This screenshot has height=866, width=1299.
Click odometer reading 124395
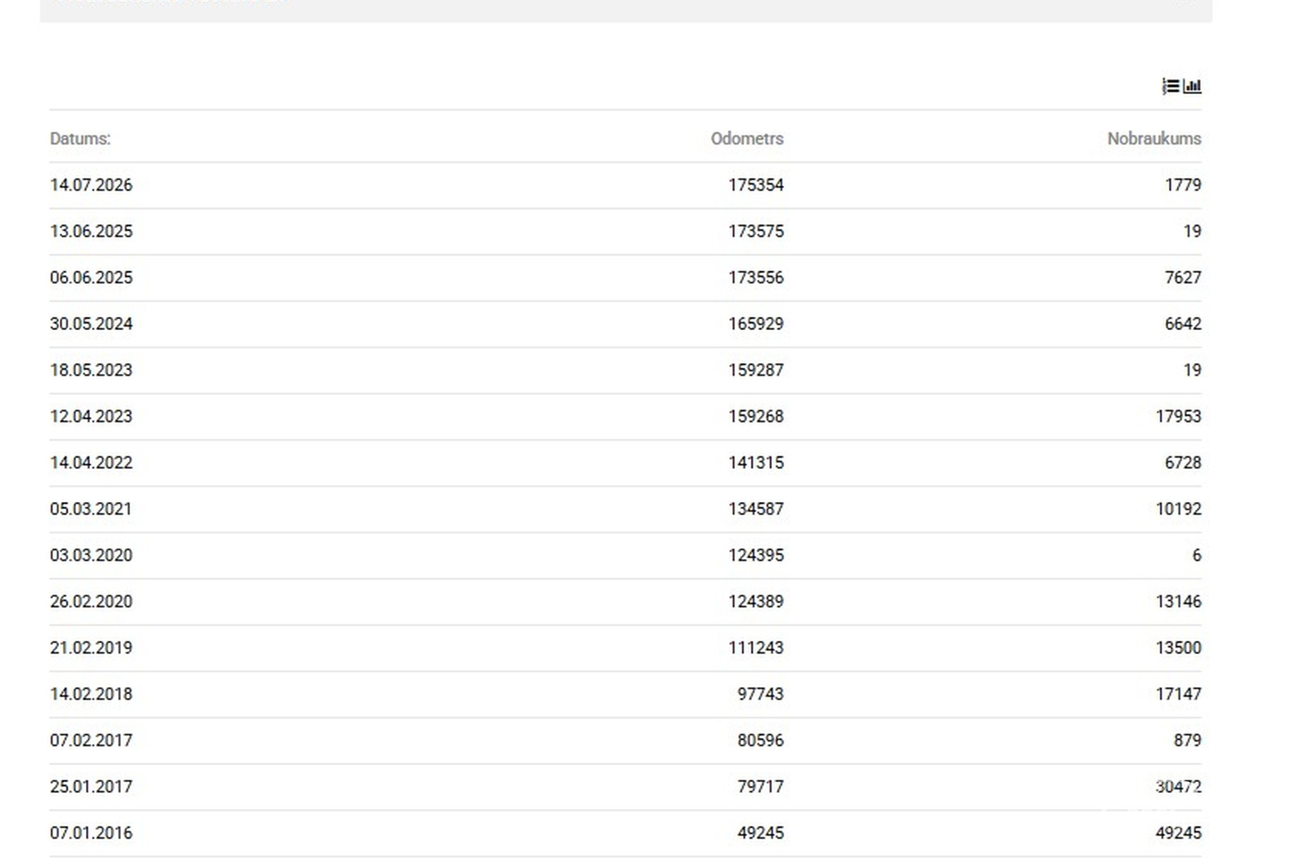click(x=756, y=556)
